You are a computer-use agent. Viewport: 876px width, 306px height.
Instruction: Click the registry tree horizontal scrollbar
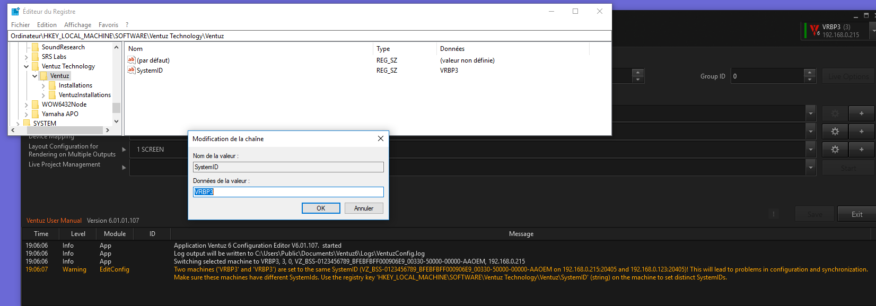pos(58,130)
